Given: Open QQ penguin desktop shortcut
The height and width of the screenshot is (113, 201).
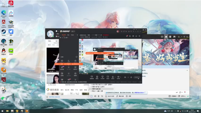Looking at the screenshot, I should pos(4,52).
